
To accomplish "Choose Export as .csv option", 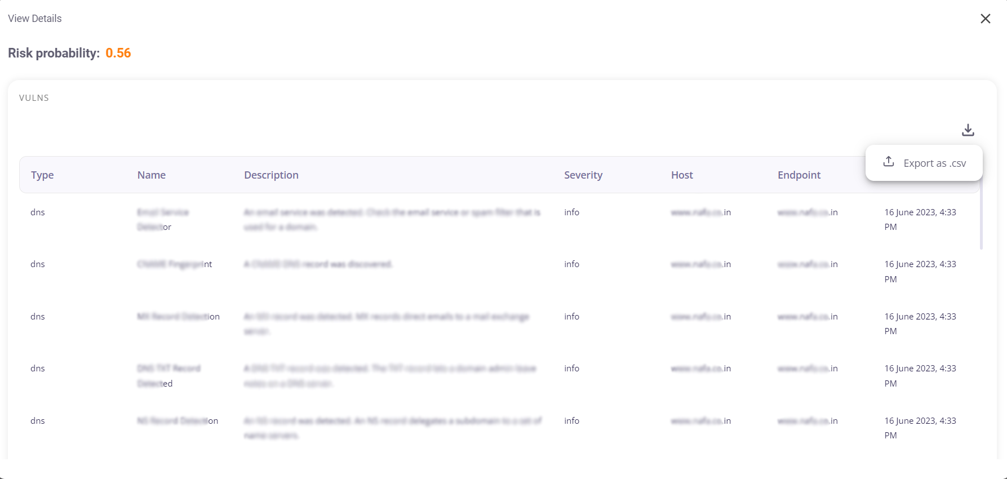I will pos(924,163).
